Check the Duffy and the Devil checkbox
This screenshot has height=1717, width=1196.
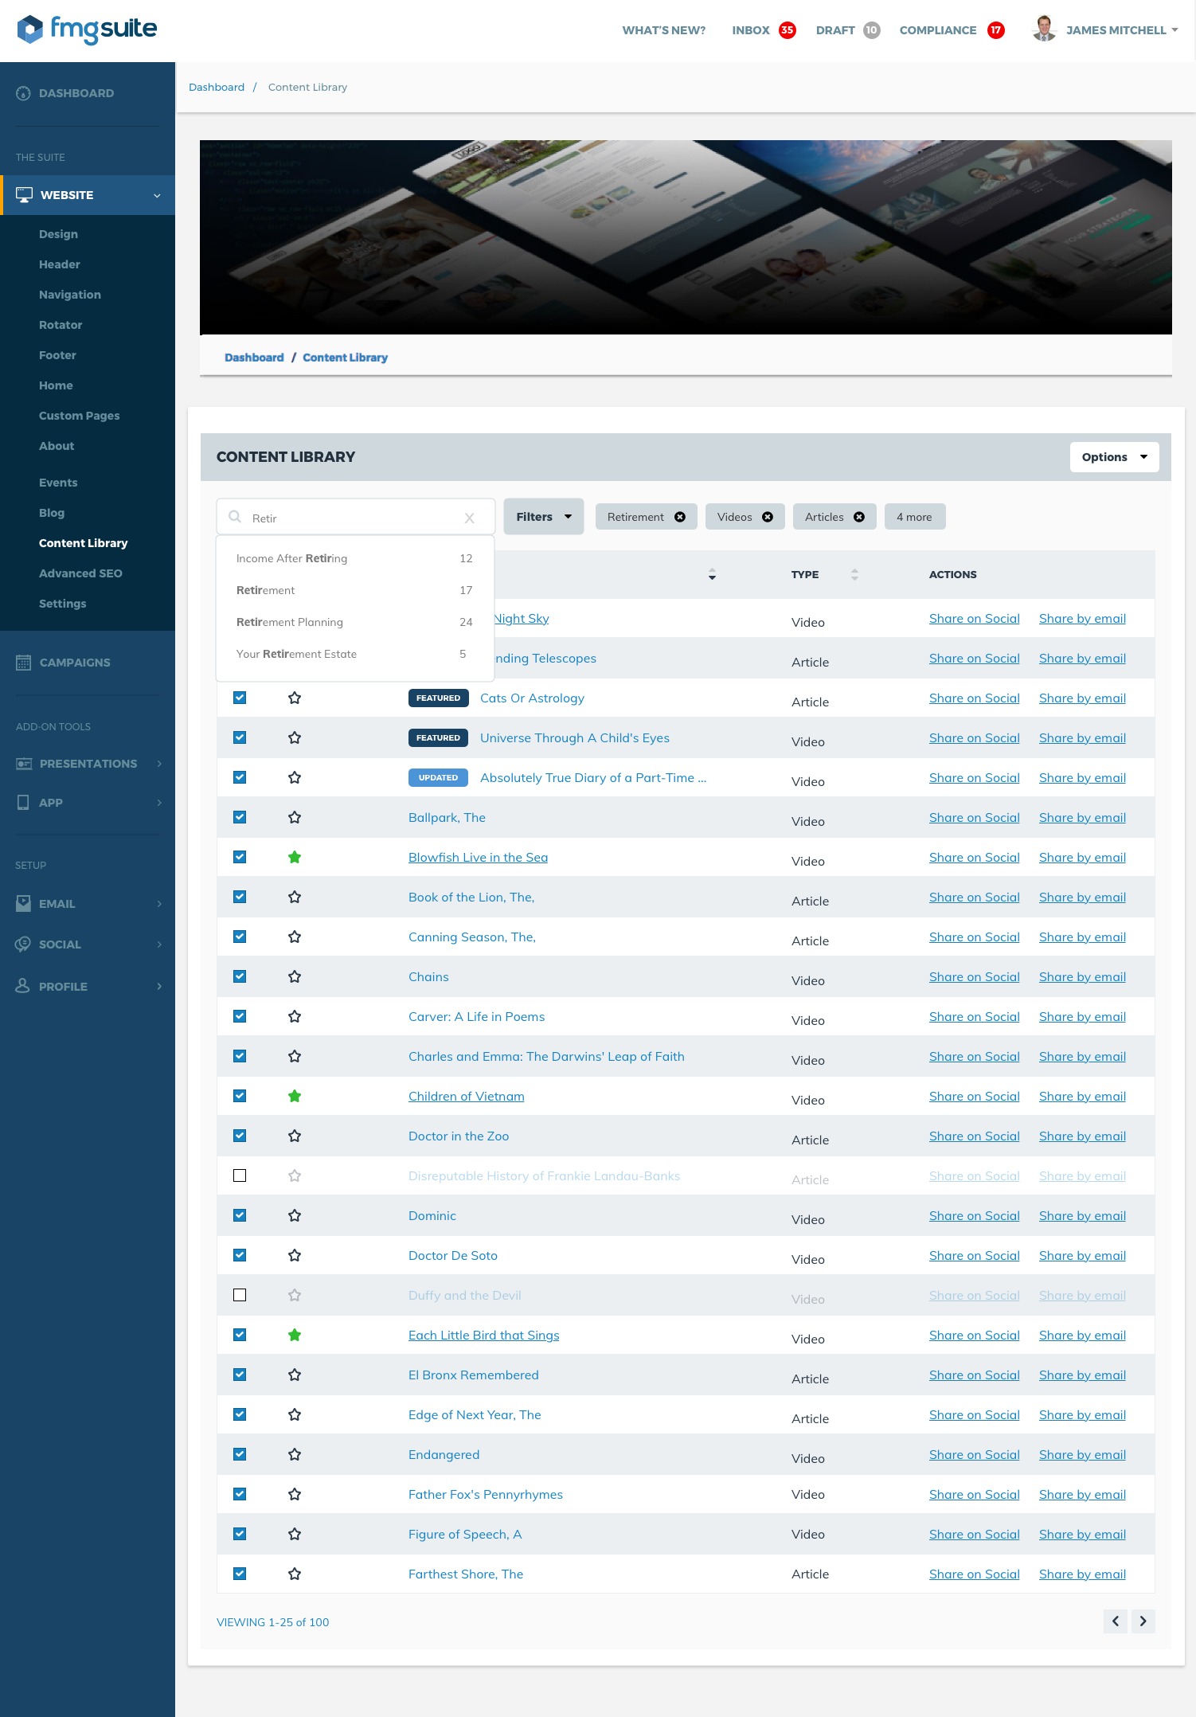pos(240,1295)
